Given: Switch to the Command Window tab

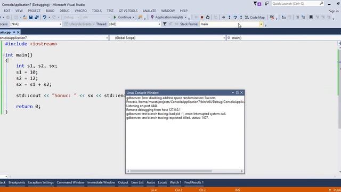Looking at the screenshot, I should [70, 182].
